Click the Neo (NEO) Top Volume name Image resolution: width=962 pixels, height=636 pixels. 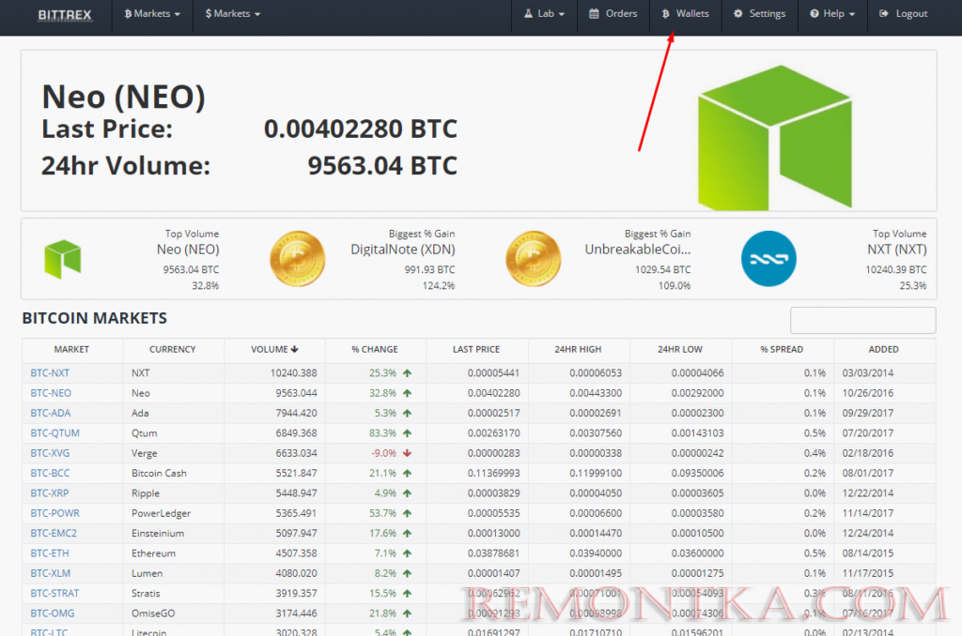[188, 250]
